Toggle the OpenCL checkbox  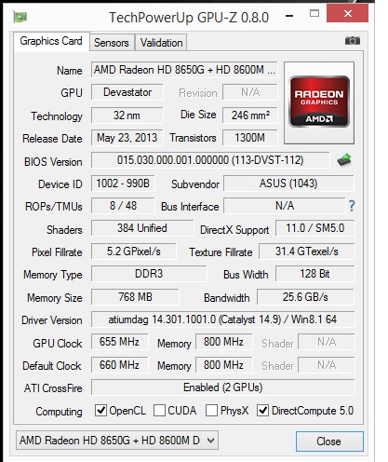click(x=100, y=411)
